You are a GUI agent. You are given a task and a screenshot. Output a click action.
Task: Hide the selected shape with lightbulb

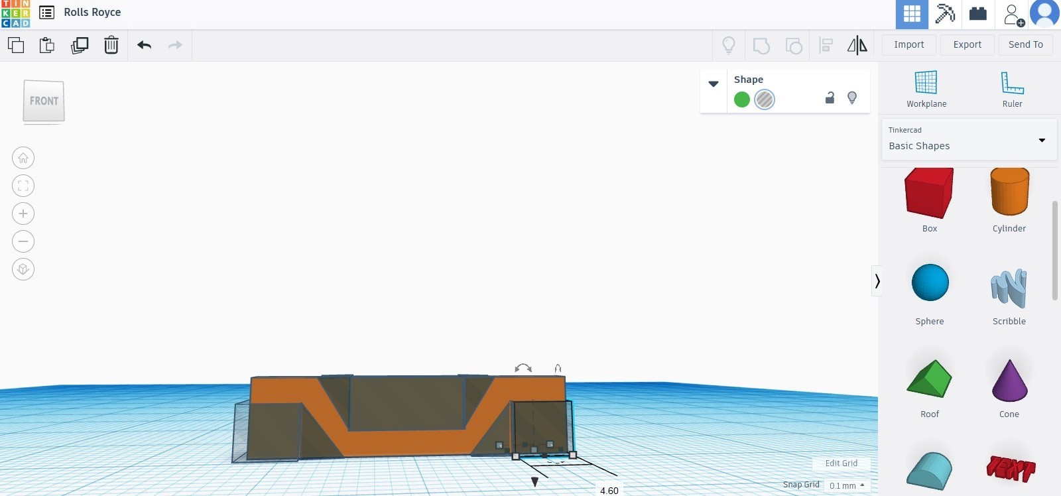[852, 98]
